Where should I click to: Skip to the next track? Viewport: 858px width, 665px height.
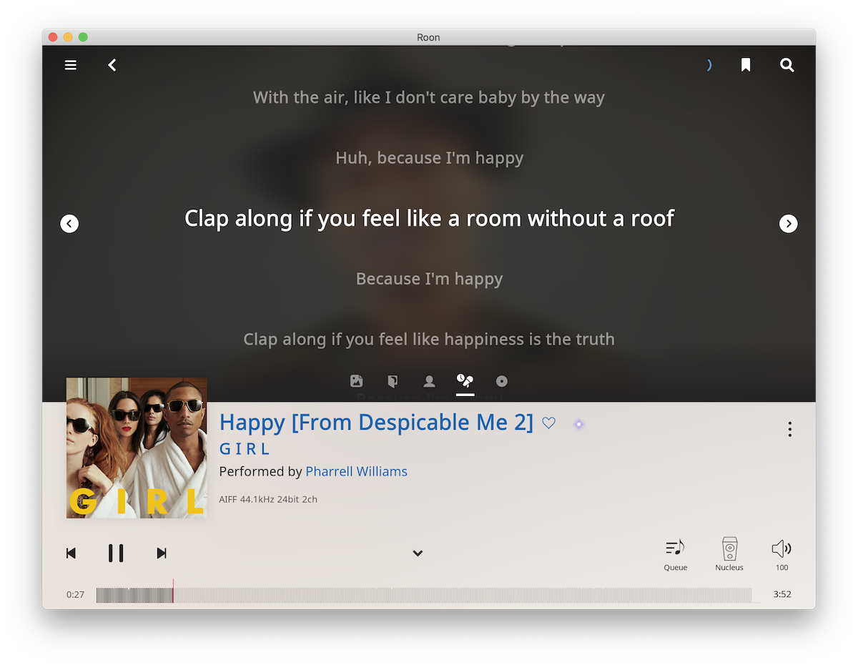point(162,553)
